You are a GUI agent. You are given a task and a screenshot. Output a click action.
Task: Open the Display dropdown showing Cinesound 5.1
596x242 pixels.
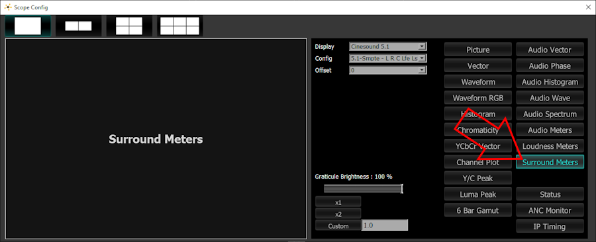(x=387, y=47)
